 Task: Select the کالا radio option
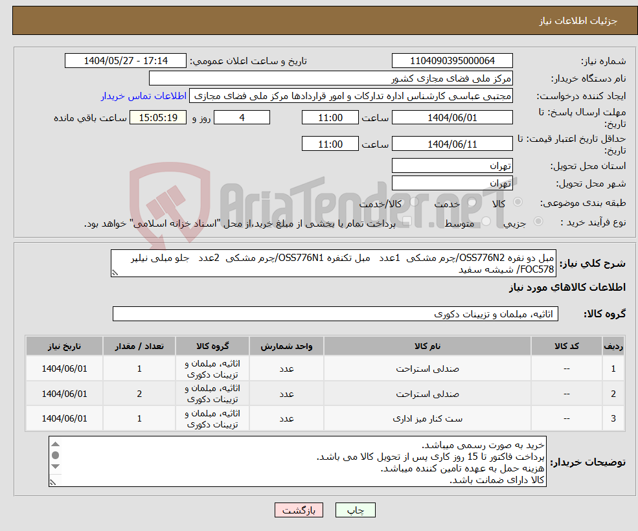pyautogui.click(x=519, y=202)
